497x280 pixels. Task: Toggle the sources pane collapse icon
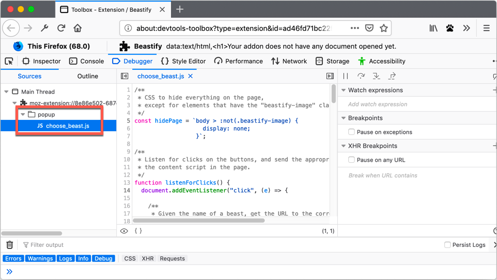pyautogui.click(x=125, y=76)
